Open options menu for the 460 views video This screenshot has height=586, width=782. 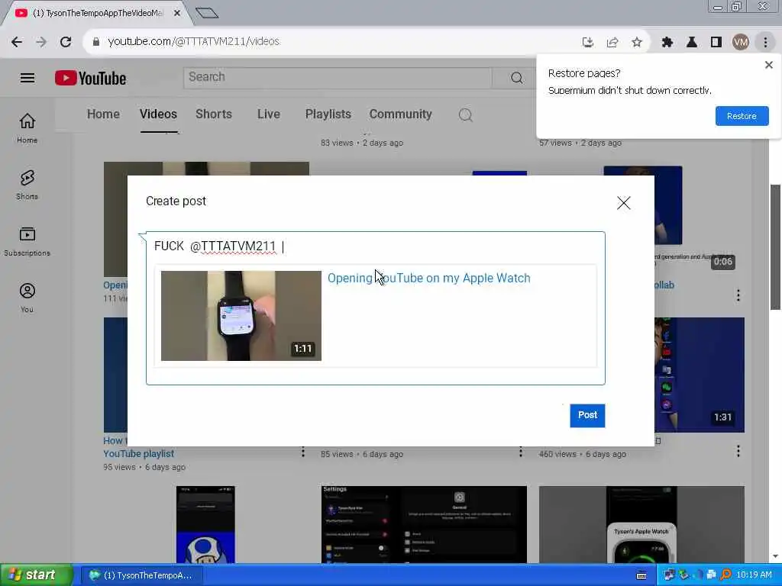pos(738,452)
